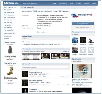Open member павел avatar
The height and width of the screenshot is (94, 102).
point(91,40)
